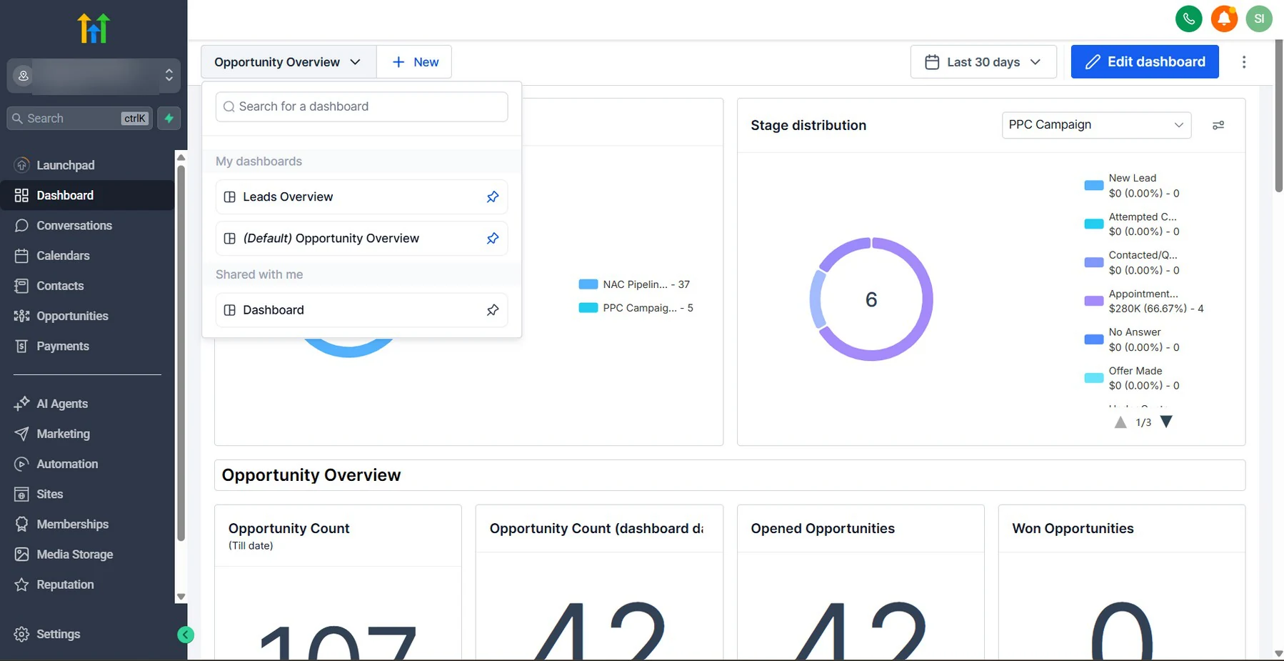The width and height of the screenshot is (1284, 661).
Task: Open the Last 30 days date range
Action: point(984,62)
